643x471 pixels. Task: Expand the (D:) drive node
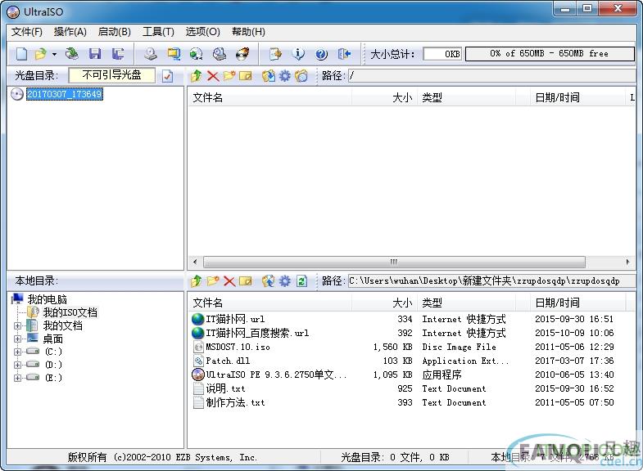coord(17,365)
